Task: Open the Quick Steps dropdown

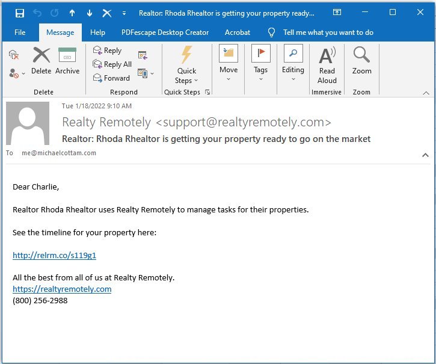Action: pos(186,65)
